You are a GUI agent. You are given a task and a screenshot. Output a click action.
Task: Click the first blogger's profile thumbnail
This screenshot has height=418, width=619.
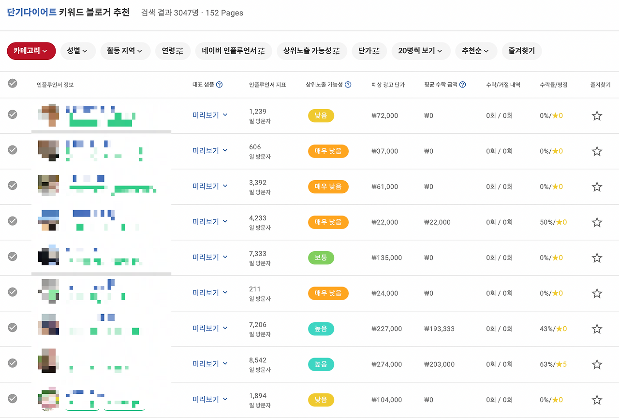point(48,115)
